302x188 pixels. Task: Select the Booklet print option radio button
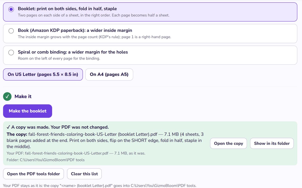(11, 9)
